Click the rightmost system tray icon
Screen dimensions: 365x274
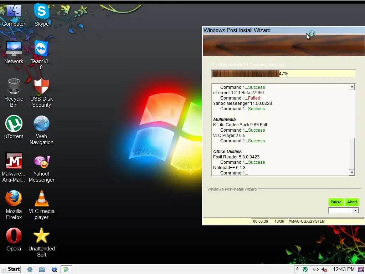[361, 269]
